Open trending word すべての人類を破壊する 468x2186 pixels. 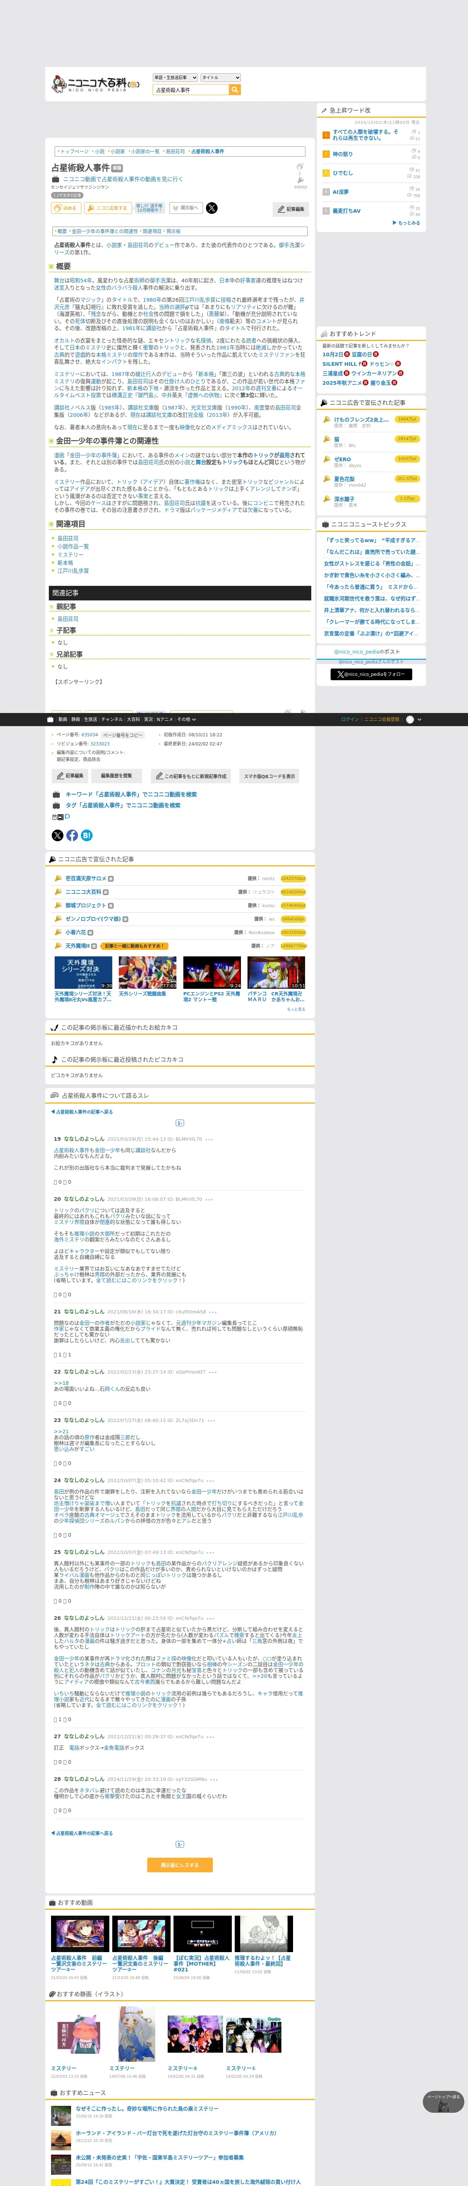365,135
